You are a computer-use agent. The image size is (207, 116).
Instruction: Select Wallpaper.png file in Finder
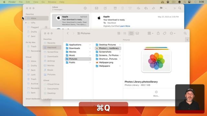(x=108, y=63)
